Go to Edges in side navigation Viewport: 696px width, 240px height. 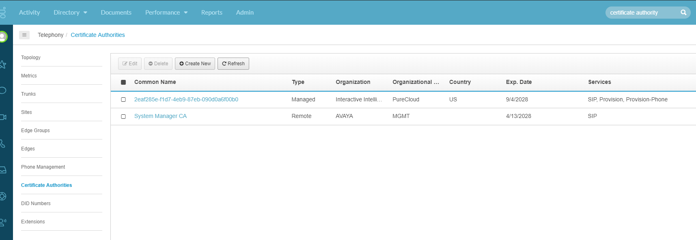(28, 149)
